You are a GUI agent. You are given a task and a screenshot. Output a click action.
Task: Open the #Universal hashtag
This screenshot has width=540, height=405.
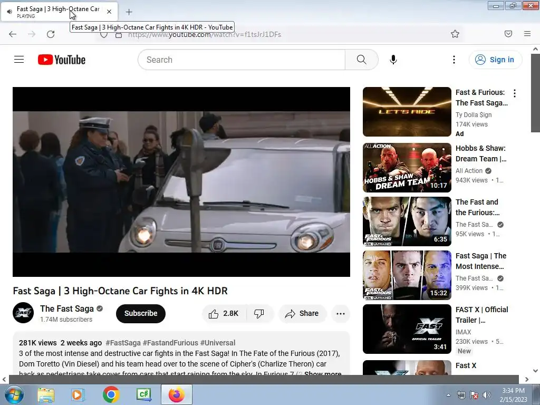218,343
